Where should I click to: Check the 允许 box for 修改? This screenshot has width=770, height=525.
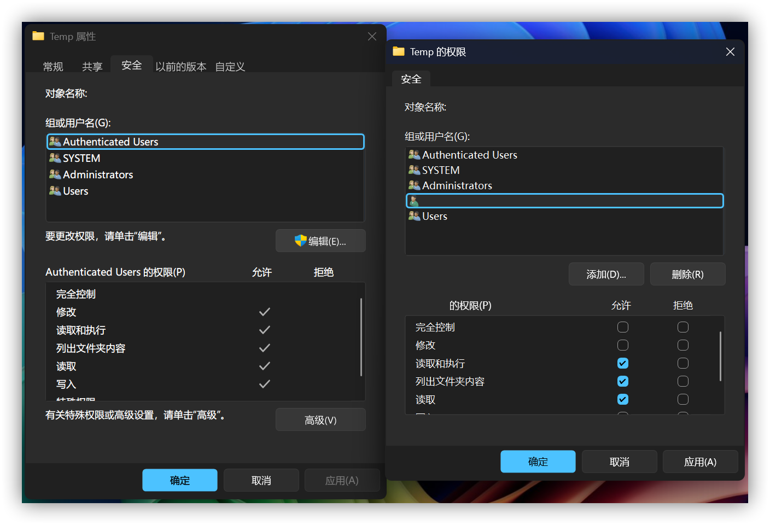[623, 345]
